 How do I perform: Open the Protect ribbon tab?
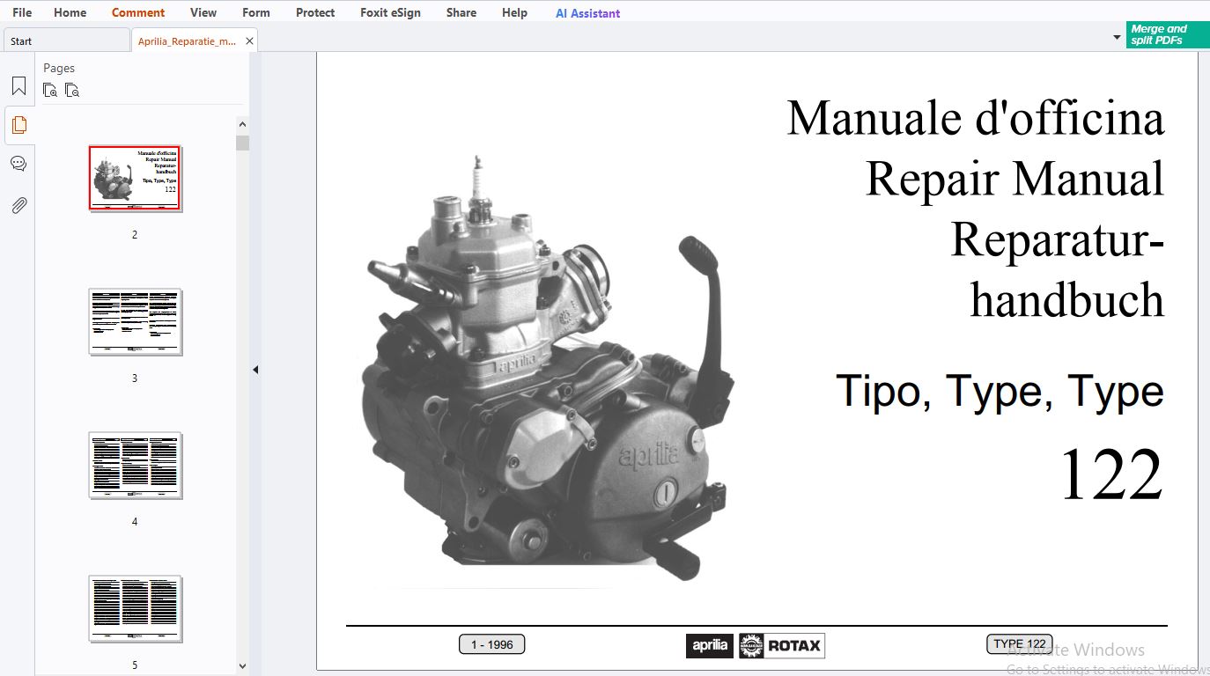pyautogui.click(x=315, y=12)
